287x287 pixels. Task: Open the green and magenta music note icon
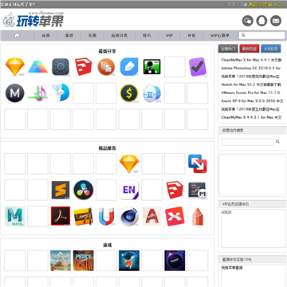click(37, 93)
